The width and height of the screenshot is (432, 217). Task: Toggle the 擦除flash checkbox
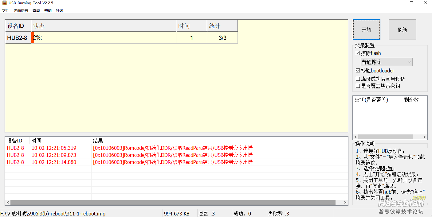tap(358, 53)
